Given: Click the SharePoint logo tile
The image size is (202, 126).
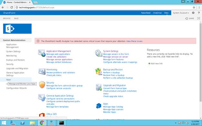Looking at the screenshot, I should (17, 29).
